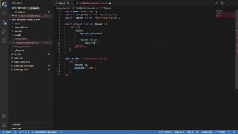
Task: Click components in the breadcrumb
Action: click(62, 8)
